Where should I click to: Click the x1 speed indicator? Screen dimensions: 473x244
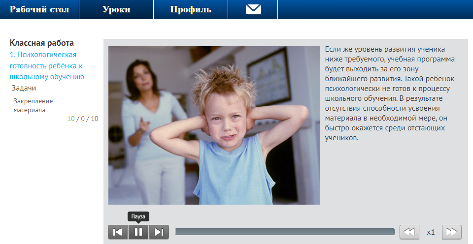(431, 232)
